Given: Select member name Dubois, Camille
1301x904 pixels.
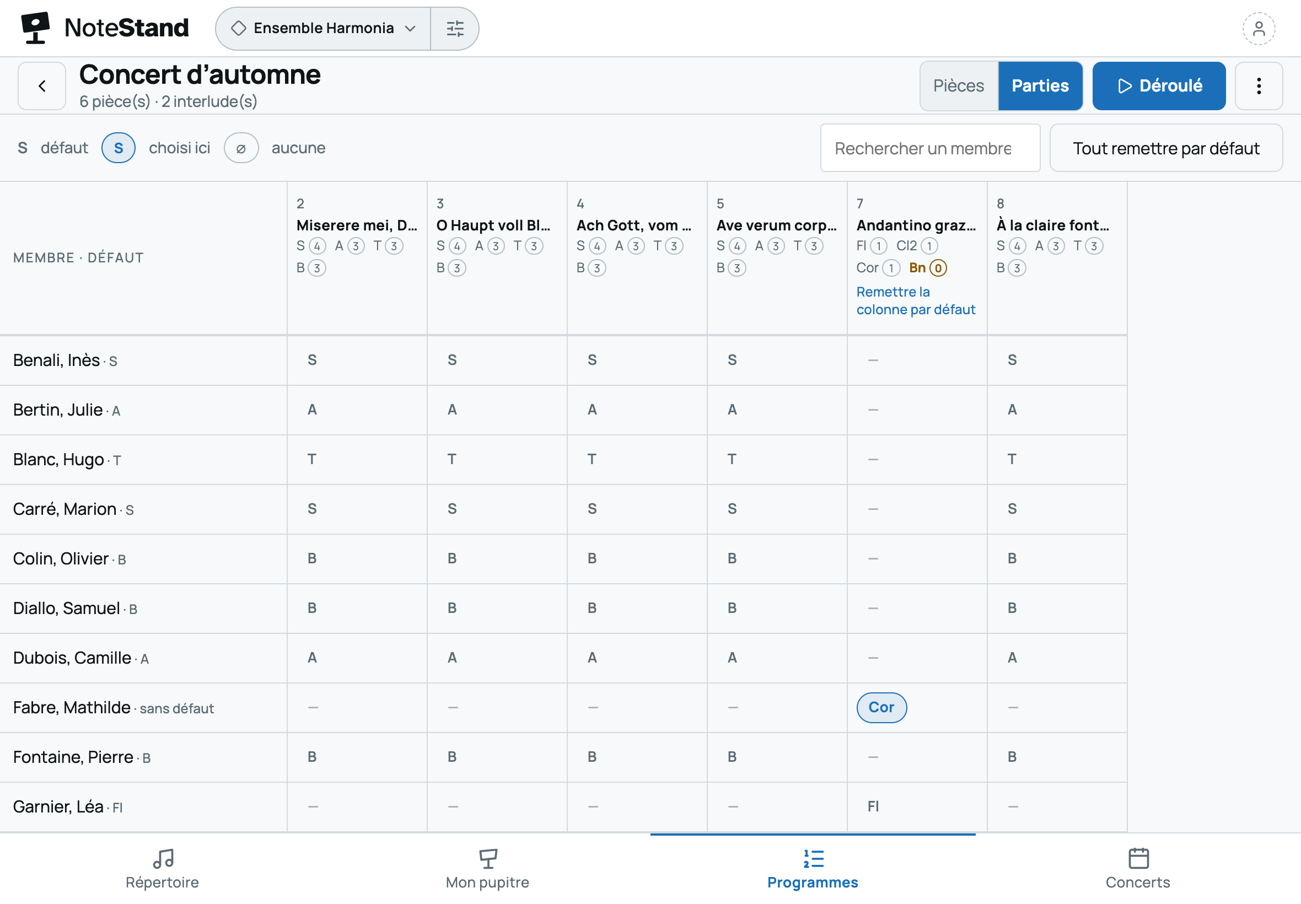Looking at the screenshot, I should pyautogui.click(x=72, y=658).
